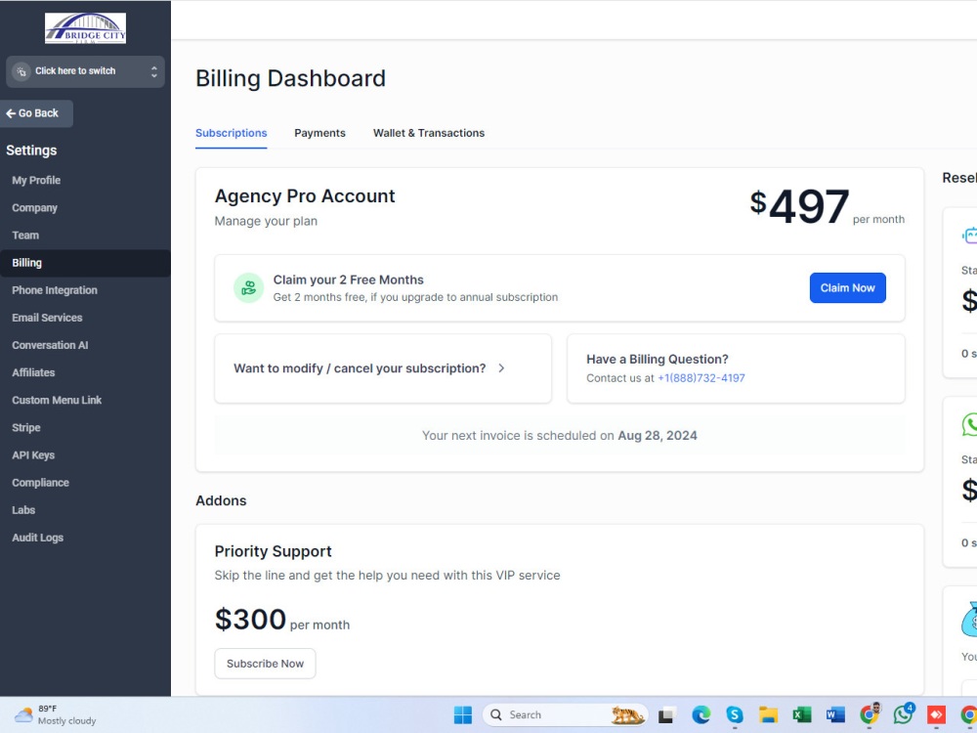Click the switcher icon beside Click here to switch
Image resolution: width=977 pixels, height=733 pixels.
coord(21,71)
